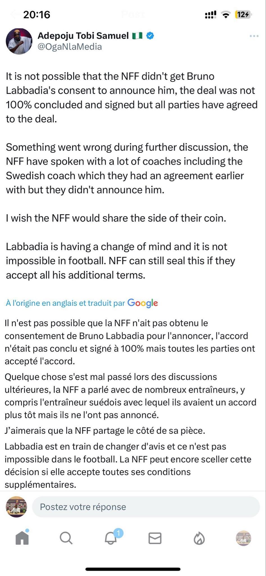Viewport: 266px width, 576px height.
Task: Tap the Wi-Fi status icon
Action: point(225,15)
